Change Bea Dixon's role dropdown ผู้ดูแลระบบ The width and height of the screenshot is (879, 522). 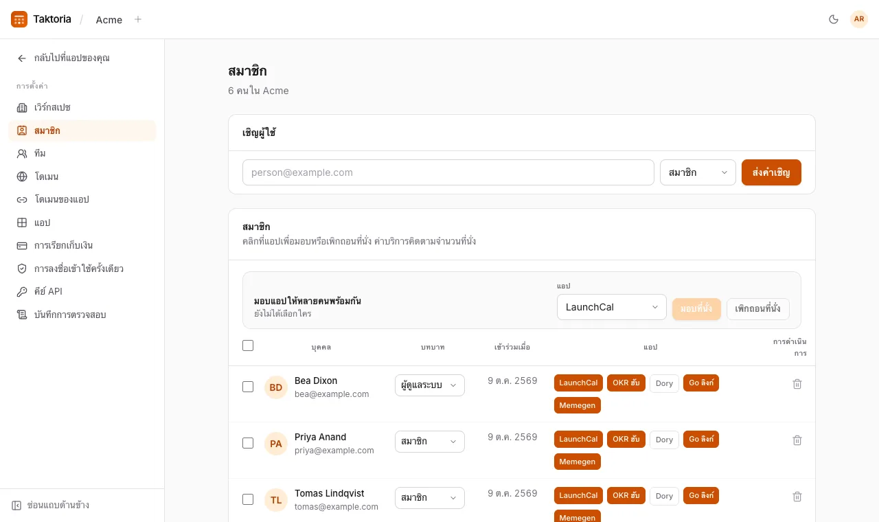pyautogui.click(x=430, y=385)
